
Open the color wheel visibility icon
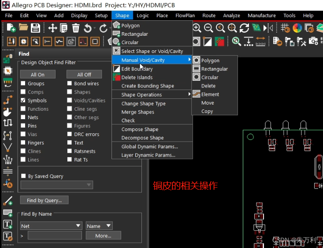coord(297,28)
